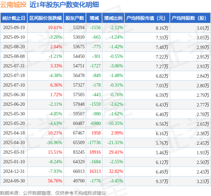This screenshot has height=196, width=211.
Task: Click the shareholder count 49700
Action: click(79, 181)
